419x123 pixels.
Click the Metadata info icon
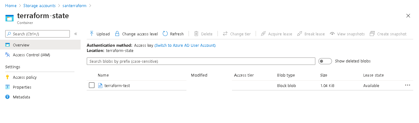(x=8, y=97)
